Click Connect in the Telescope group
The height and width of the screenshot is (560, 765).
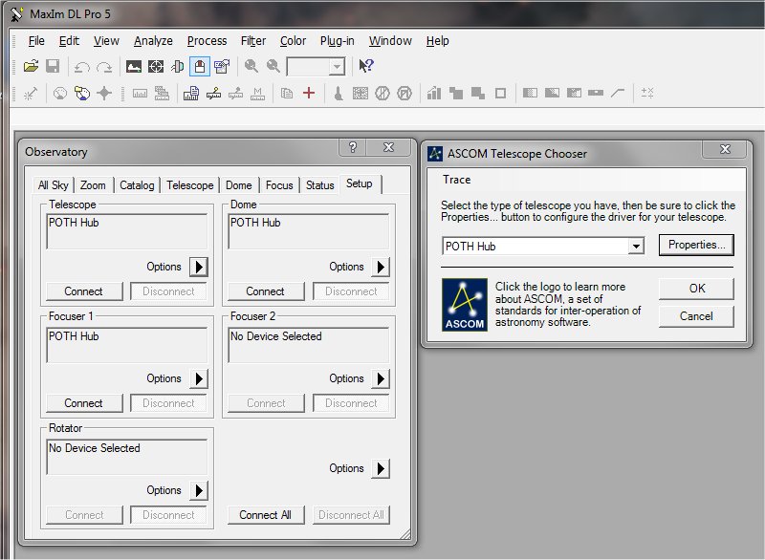tap(83, 291)
